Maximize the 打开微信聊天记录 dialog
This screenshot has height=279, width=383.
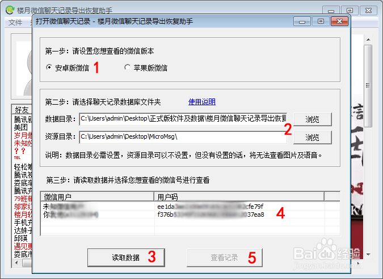point(321,22)
